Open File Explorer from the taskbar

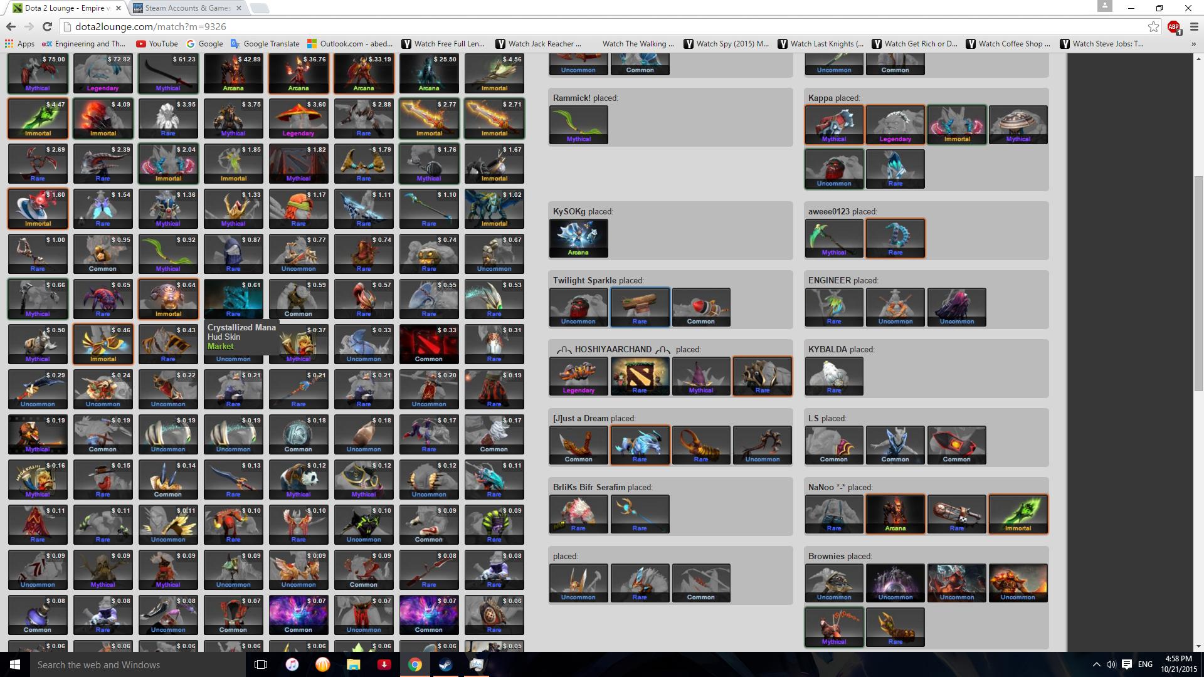point(354,664)
